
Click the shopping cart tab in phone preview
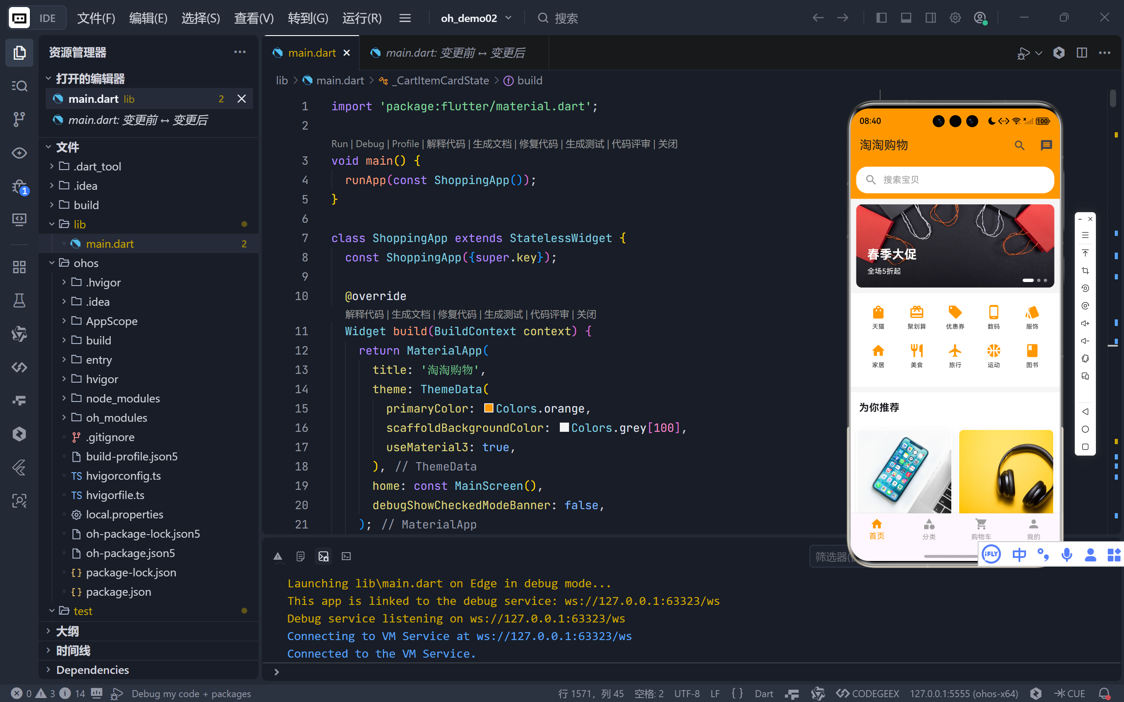[981, 528]
